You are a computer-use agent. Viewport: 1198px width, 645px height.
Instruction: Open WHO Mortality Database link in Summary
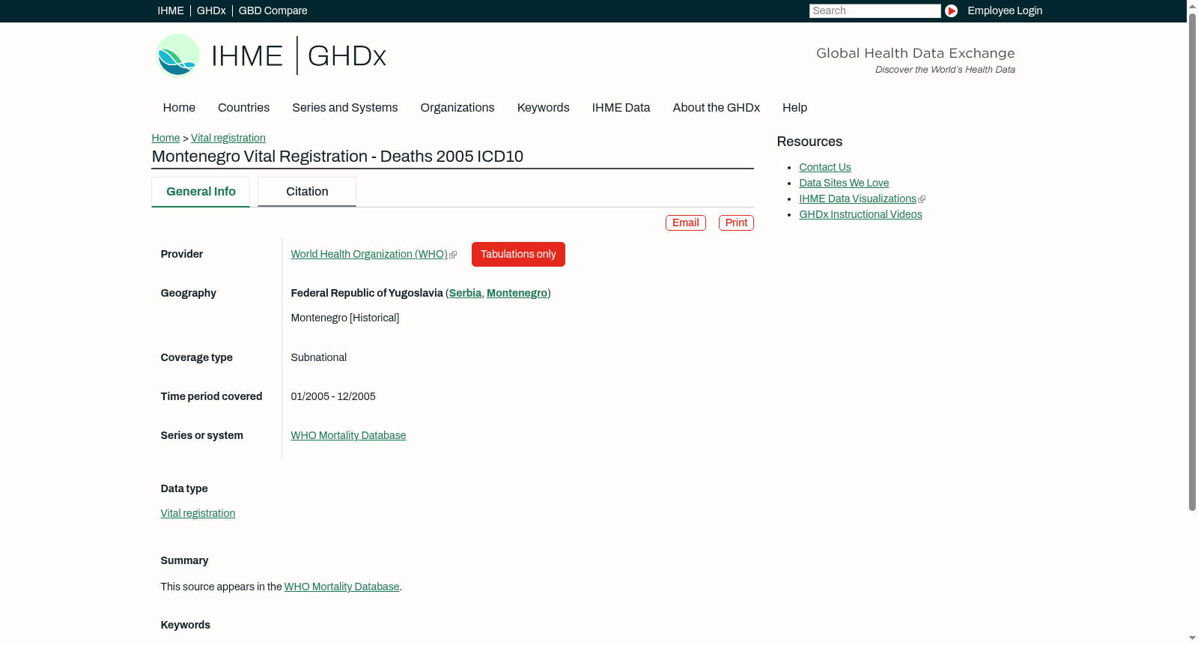(x=342, y=587)
